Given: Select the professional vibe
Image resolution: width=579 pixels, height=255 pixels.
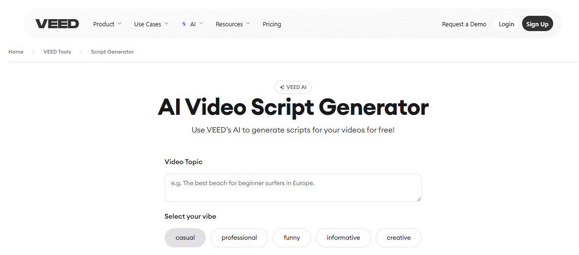Looking at the screenshot, I should point(239,238).
